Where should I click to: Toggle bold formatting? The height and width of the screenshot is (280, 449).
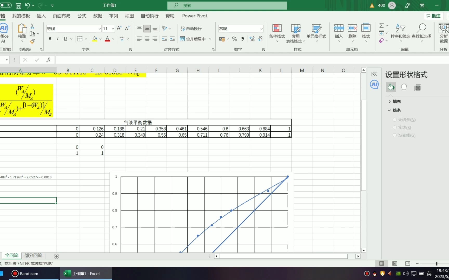click(x=50, y=39)
